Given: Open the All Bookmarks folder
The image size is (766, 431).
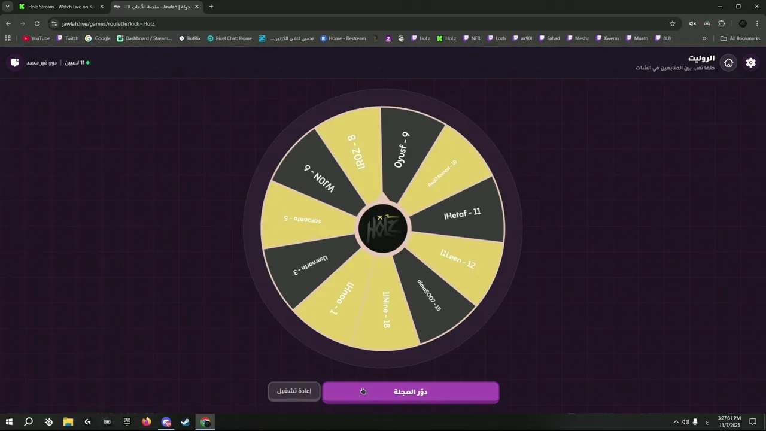Looking at the screenshot, I should tap(740, 38).
